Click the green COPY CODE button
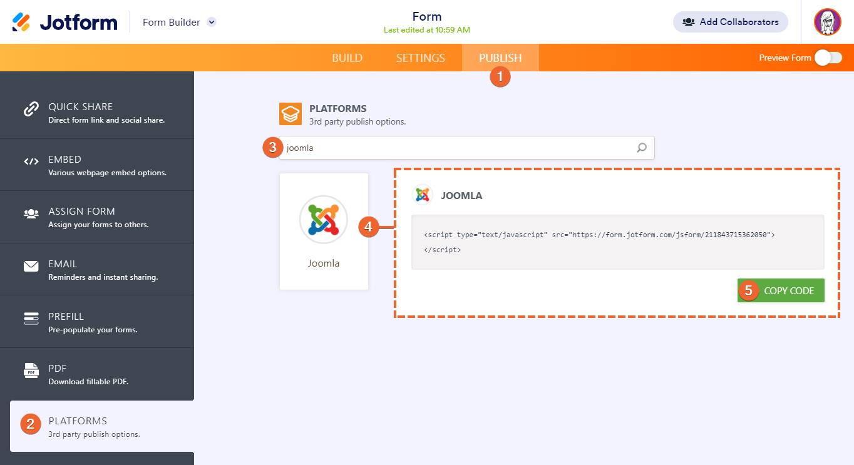 [x=781, y=290]
